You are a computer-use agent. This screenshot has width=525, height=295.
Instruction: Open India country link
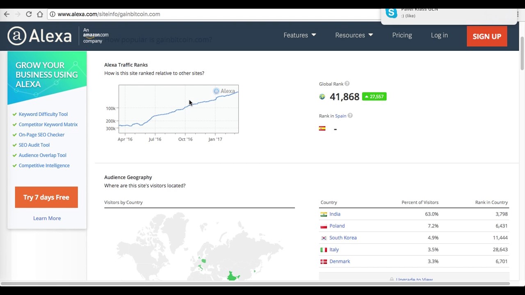coord(335,214)
